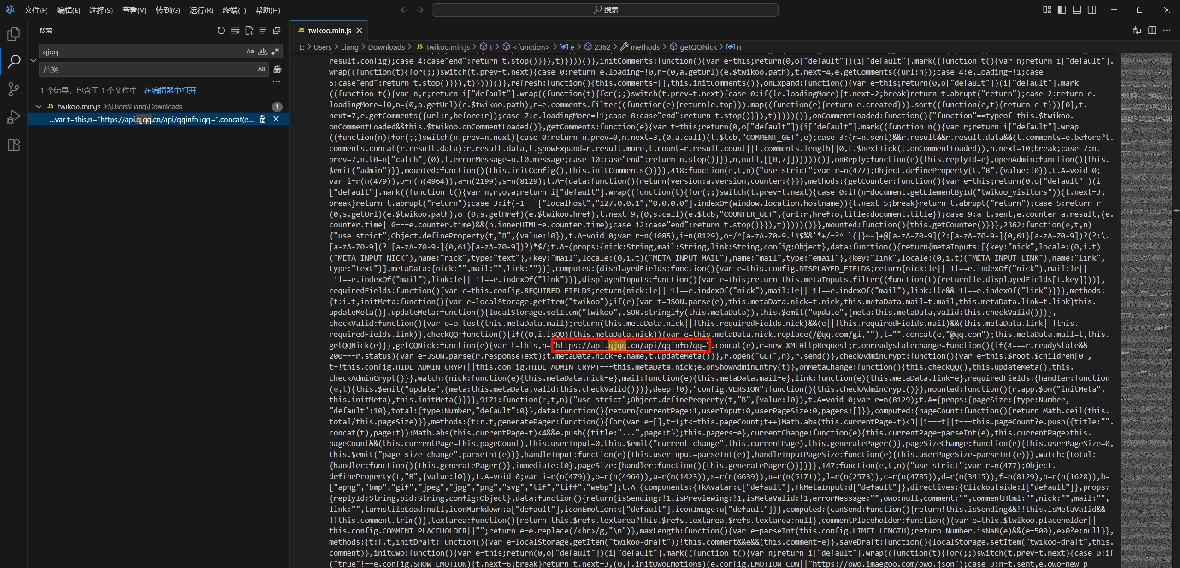Open the Extensions view
This screenshot has height=568, width=1180.
click(x=14, y=145)
